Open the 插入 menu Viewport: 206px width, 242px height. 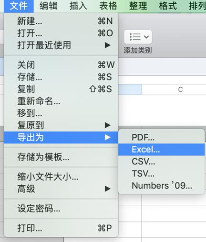click(x=78, y=6)
